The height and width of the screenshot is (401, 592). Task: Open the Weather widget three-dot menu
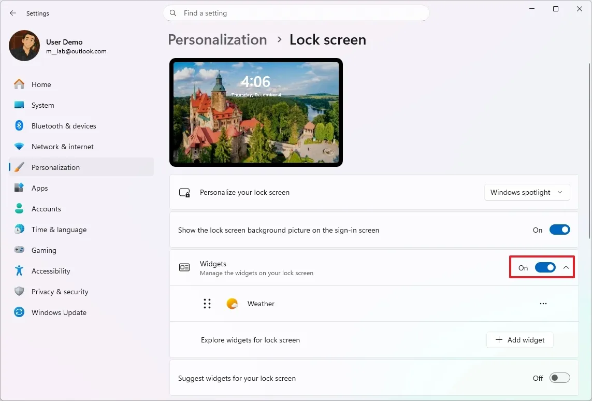point(543,304)
